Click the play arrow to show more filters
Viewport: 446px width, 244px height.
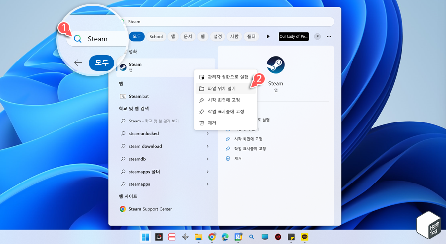[x=268, y=36]
